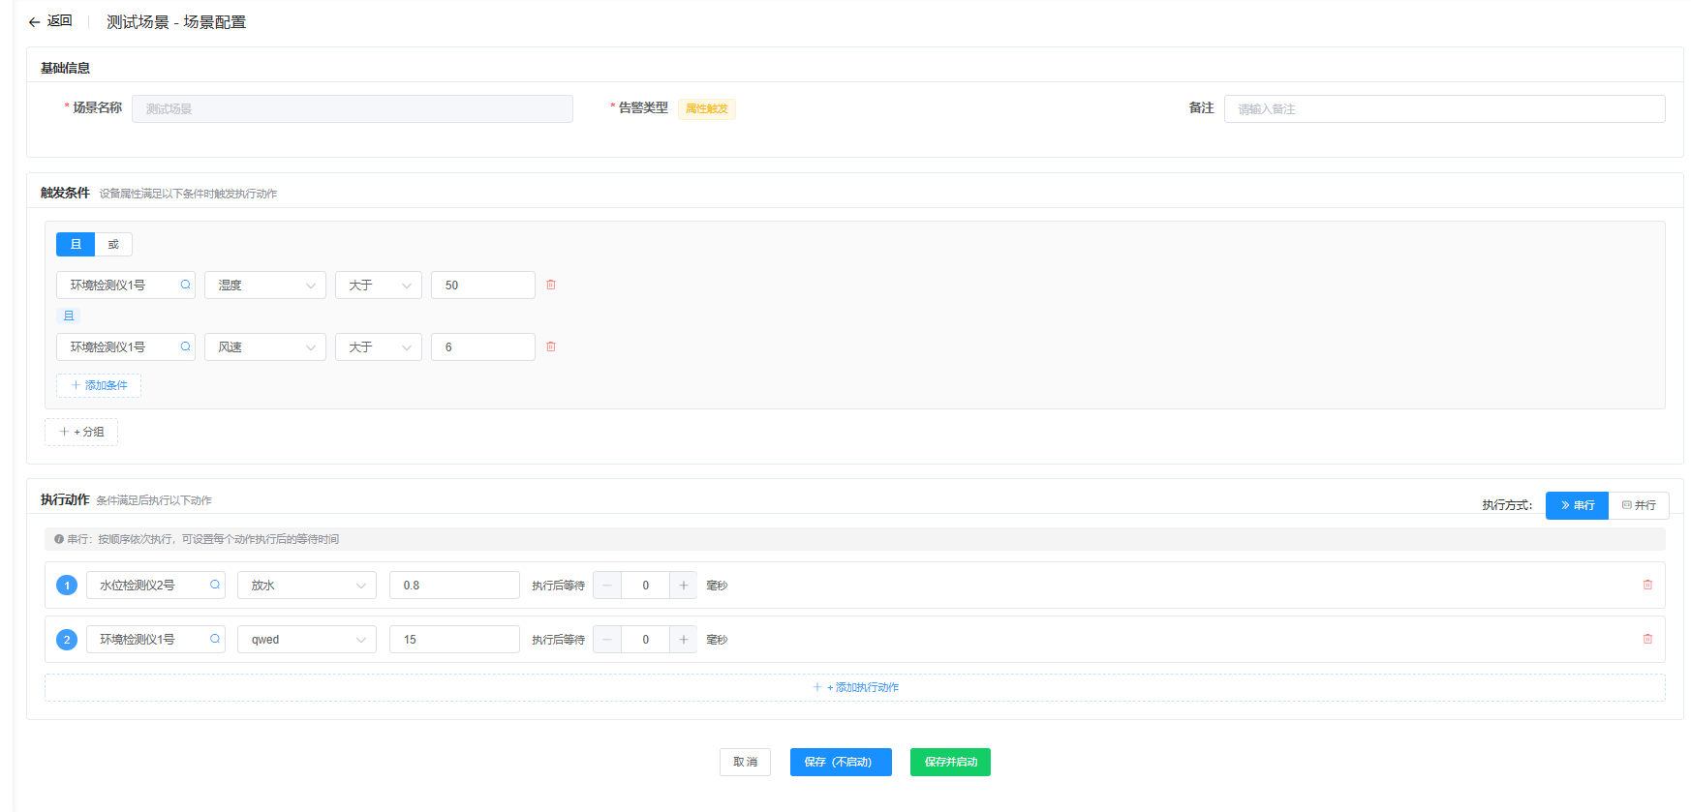Select 串行 (serial) execution mode
Screen dimensions: 1691x812
point(1577,505)
